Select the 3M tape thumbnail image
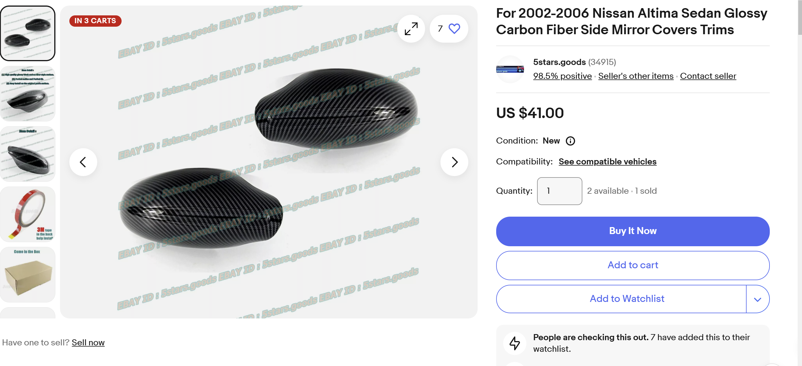The image size is (802, 366). click(x=28, y=214)
